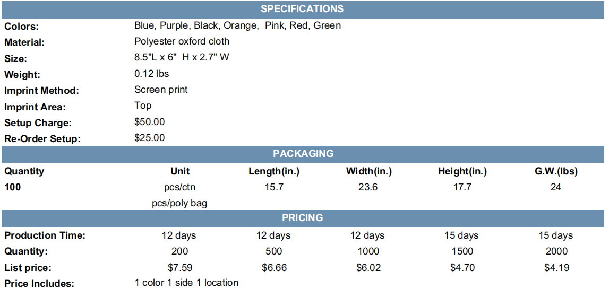Click the PACKAGING section header
Image resolution: width=609 pixels, height=289 pixels.
[303, 154]
